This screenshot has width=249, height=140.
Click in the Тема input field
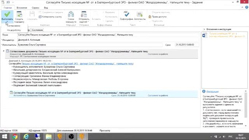point(108,35)
